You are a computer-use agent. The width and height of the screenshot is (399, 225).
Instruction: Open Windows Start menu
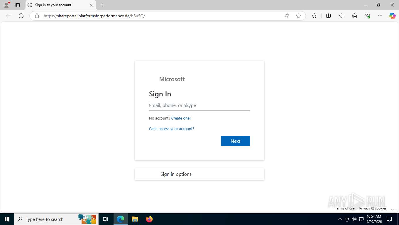7,219
